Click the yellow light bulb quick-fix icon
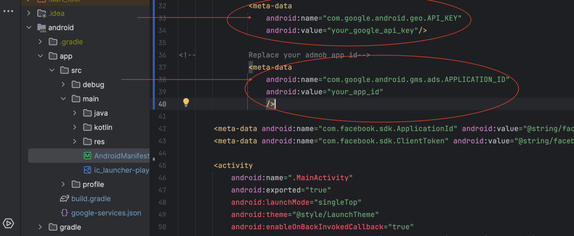The image size is (574, 236). pos(186,103)
